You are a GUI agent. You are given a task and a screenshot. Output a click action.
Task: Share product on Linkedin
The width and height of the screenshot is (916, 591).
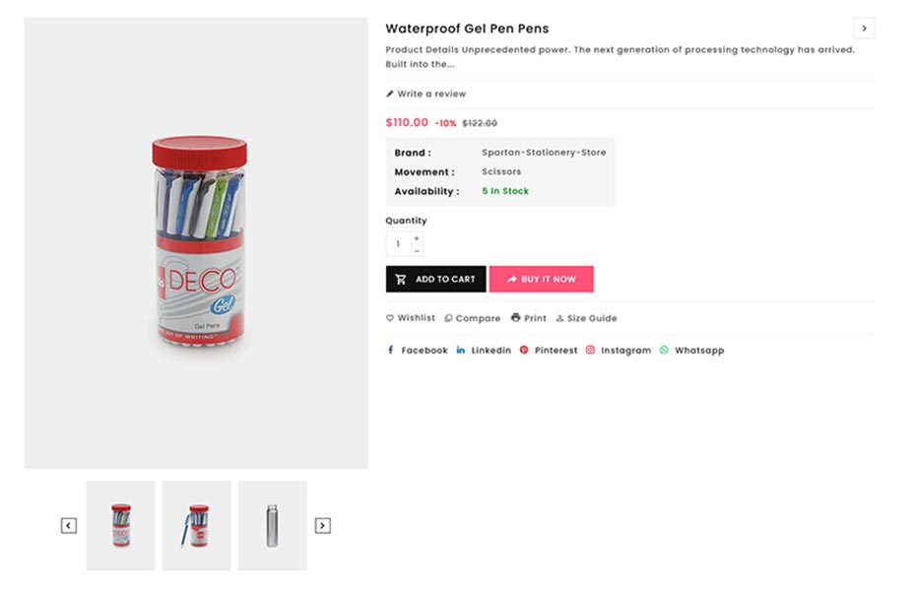[x=484, y=351]
